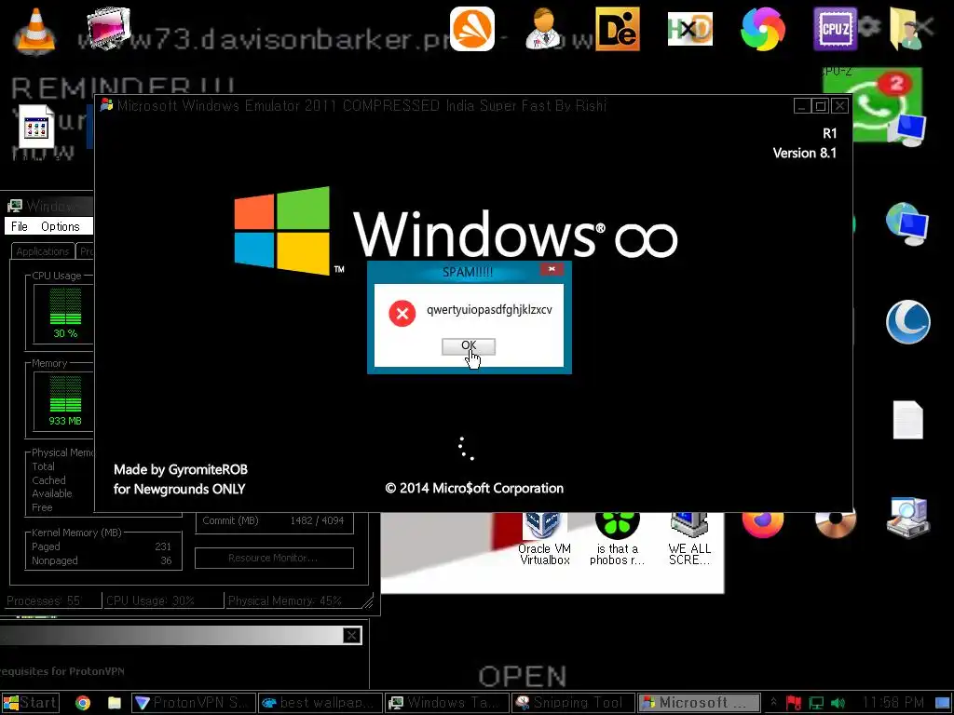Click Resource Monitor button in Task Manager
954x715 pixels.
tap(274, 558)
